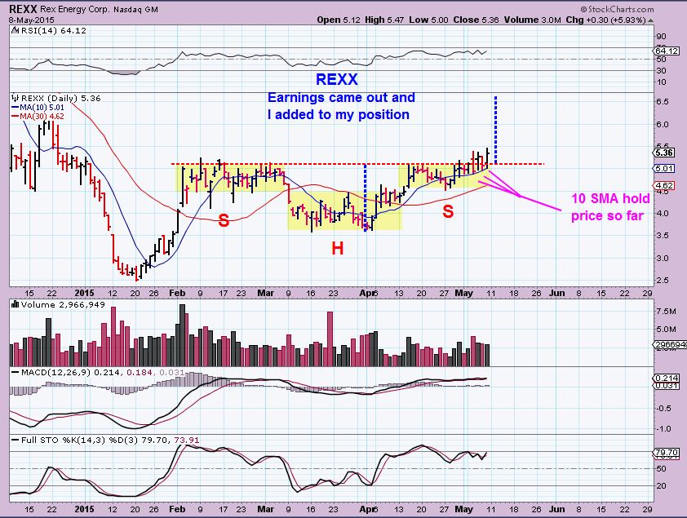Click the RSI(14) 64.12 indicator label
Image resolution: width=687 pixels, height=518 pixels.
coord(53,31)
